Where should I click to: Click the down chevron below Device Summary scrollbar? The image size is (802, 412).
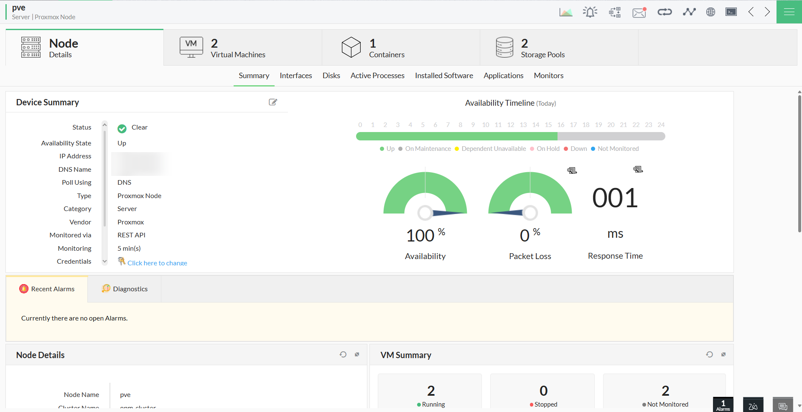coord(104,261)
